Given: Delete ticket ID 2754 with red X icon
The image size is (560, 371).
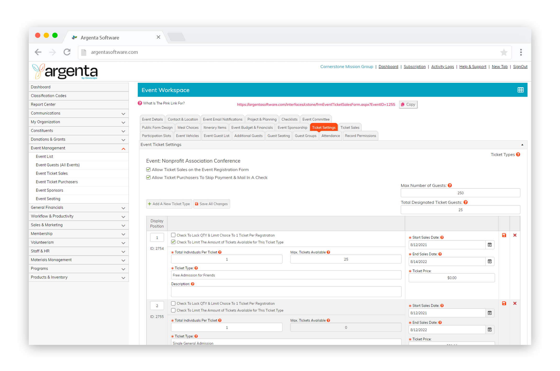Looking at the screenshot, I should point(515,235).
